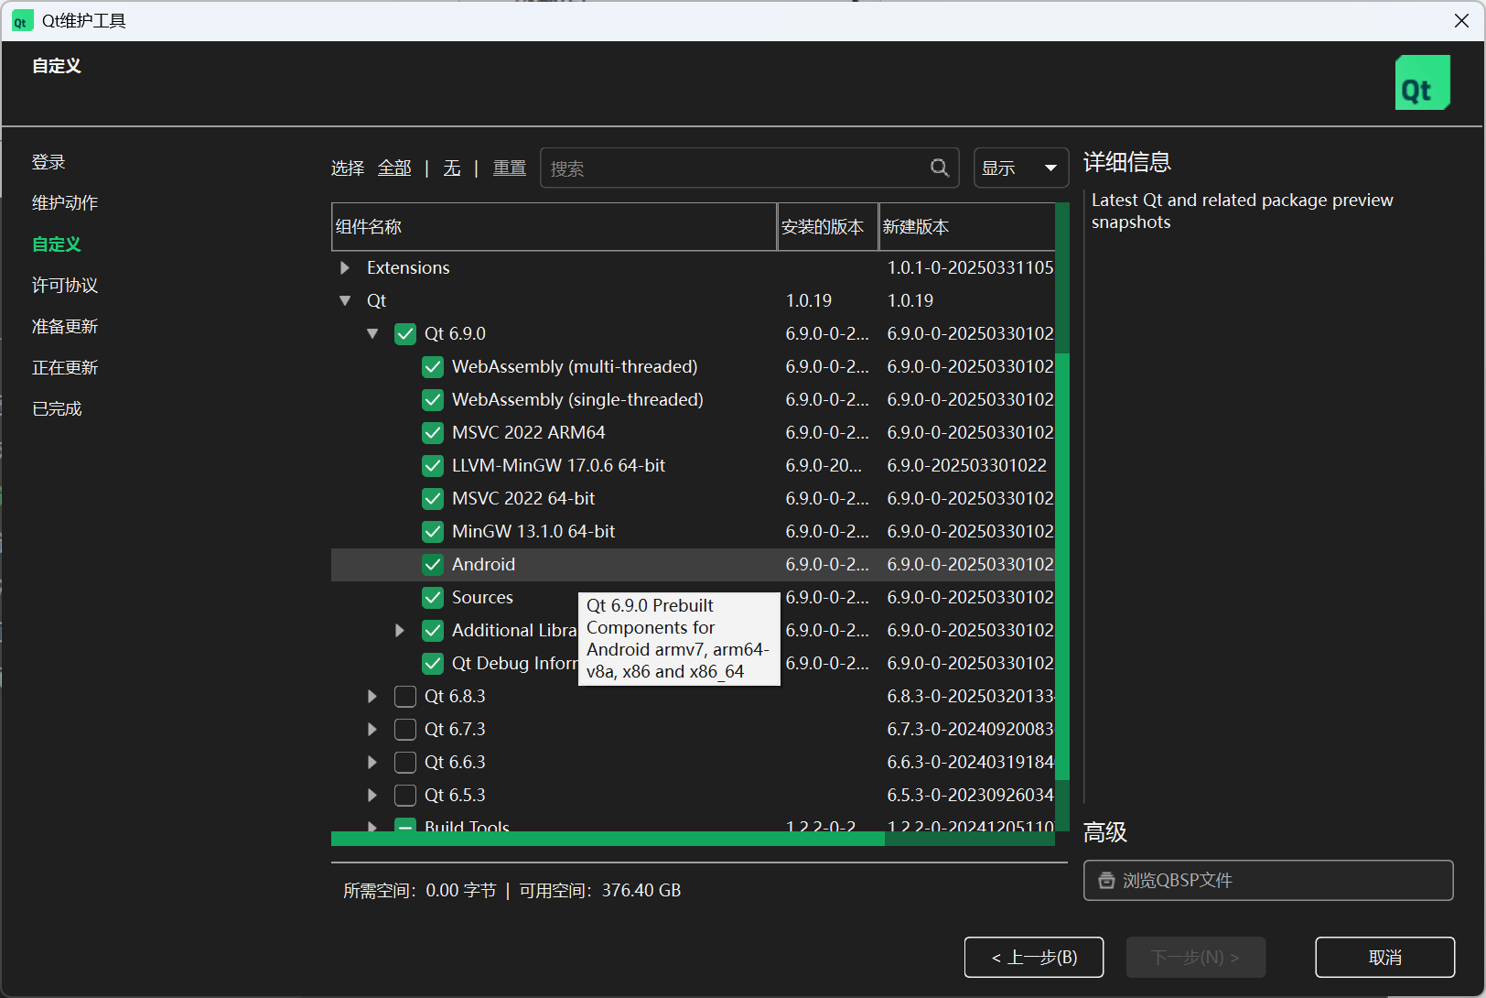Expand the Extensions tree node
The height and width of the screenshot is (998, 1486).
coord(345,267)
